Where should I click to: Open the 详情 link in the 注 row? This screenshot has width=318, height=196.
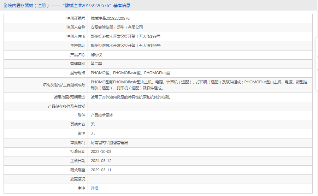pyautogui.click(x=94, y=188)
